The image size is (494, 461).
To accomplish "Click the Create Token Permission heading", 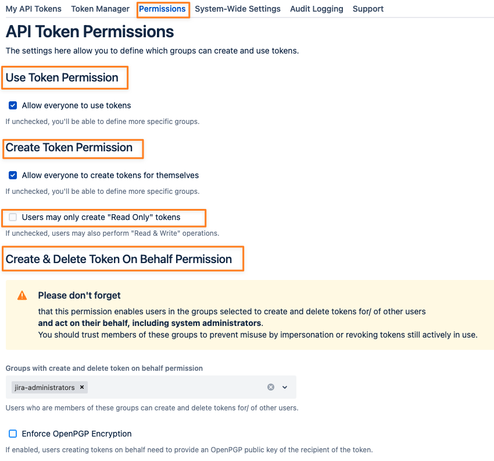I will 69,147.
